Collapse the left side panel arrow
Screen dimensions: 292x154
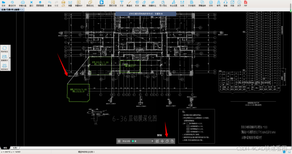point(10,58)
